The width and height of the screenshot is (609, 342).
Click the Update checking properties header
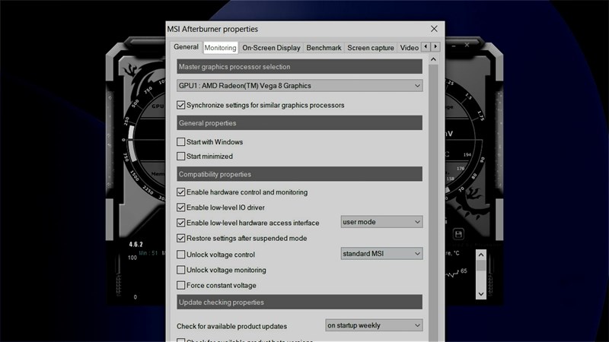(x=299, y=302)
